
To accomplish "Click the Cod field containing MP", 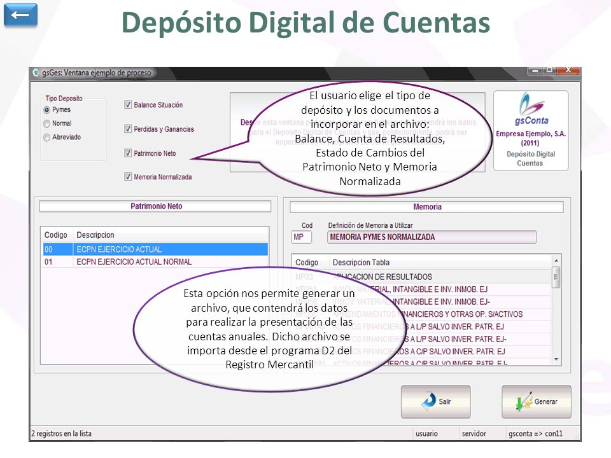I will 302,237.
